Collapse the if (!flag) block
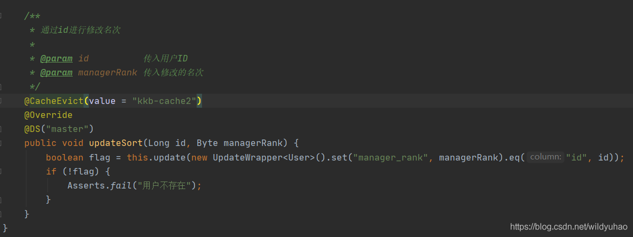This screenshot has height=237, width=633. [x=2, y=171]
